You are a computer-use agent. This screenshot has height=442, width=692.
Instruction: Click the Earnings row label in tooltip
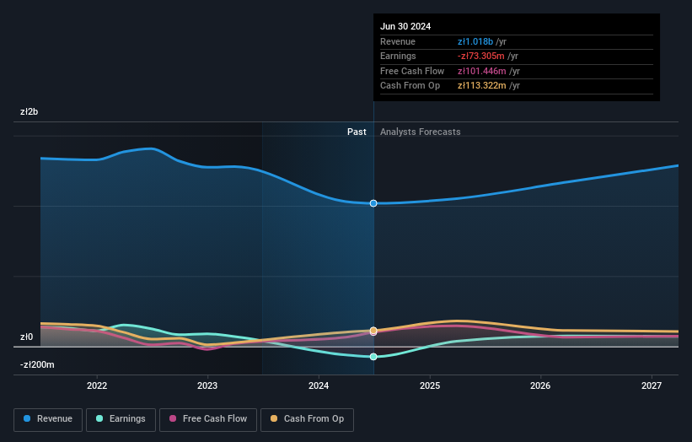click(x=398, y=56)
